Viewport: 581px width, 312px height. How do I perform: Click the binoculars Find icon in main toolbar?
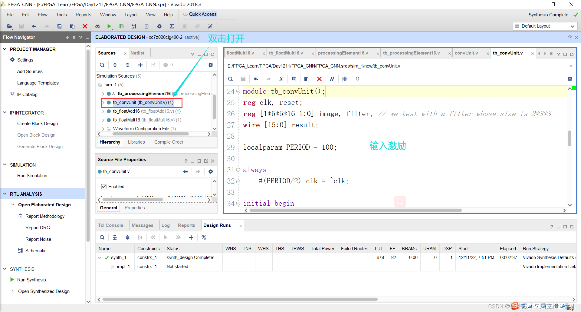(x=97, y=26)
